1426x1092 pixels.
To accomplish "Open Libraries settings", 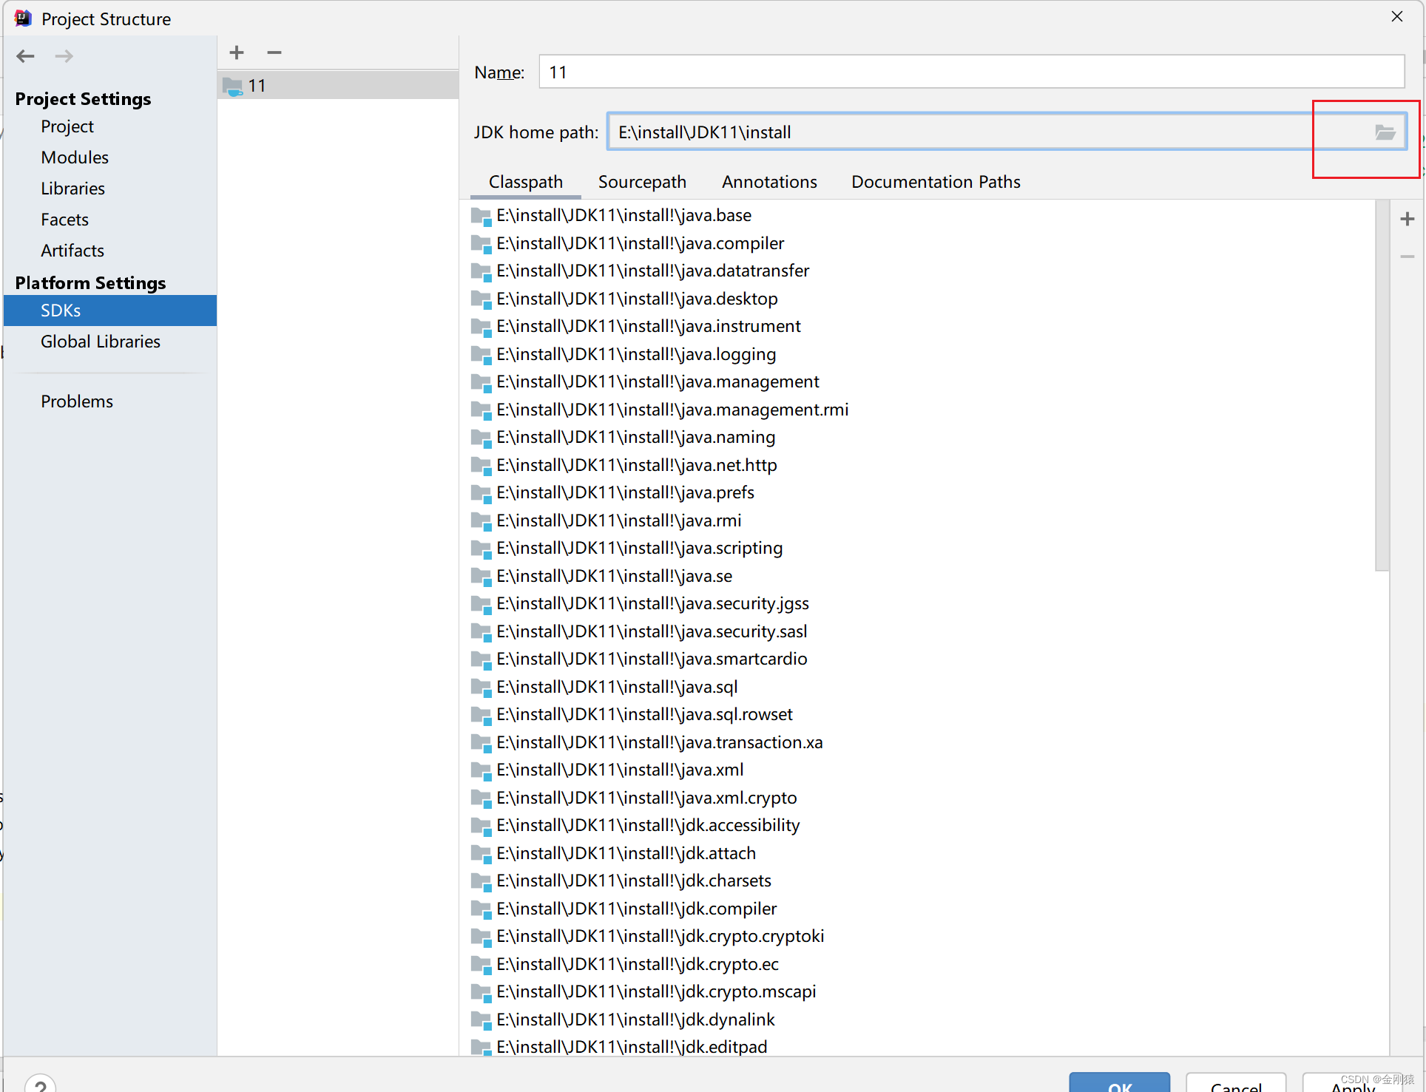I will (73, 189).
